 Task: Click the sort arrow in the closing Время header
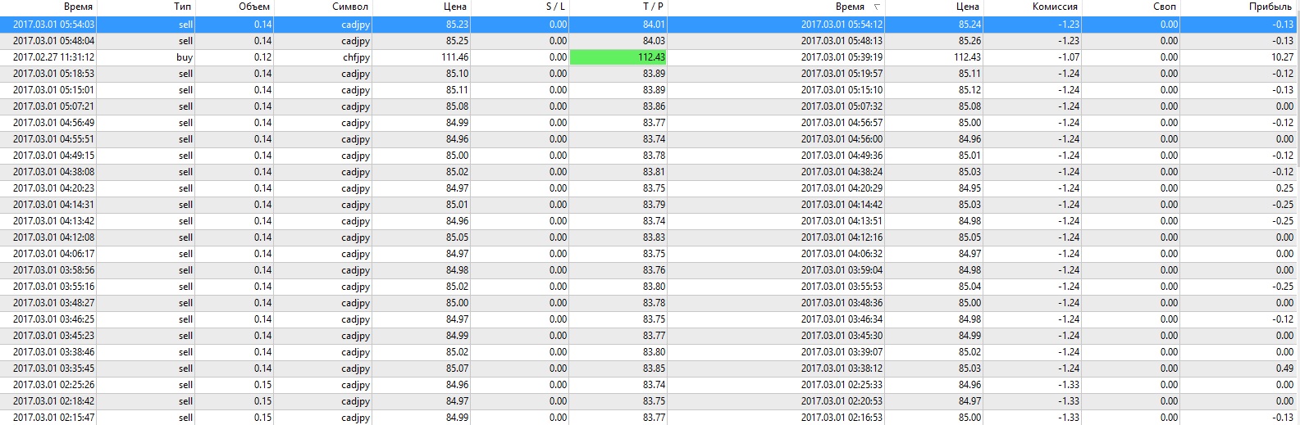click(x=877, y=7)
